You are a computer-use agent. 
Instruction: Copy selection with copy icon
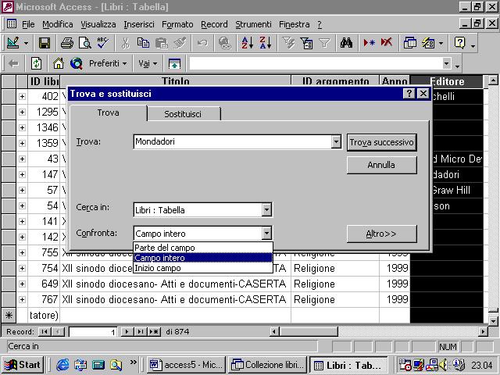click(x=143, y=43)
